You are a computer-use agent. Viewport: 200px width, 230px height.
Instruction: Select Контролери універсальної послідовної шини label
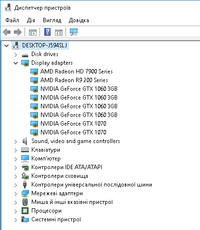pos(92,185)
